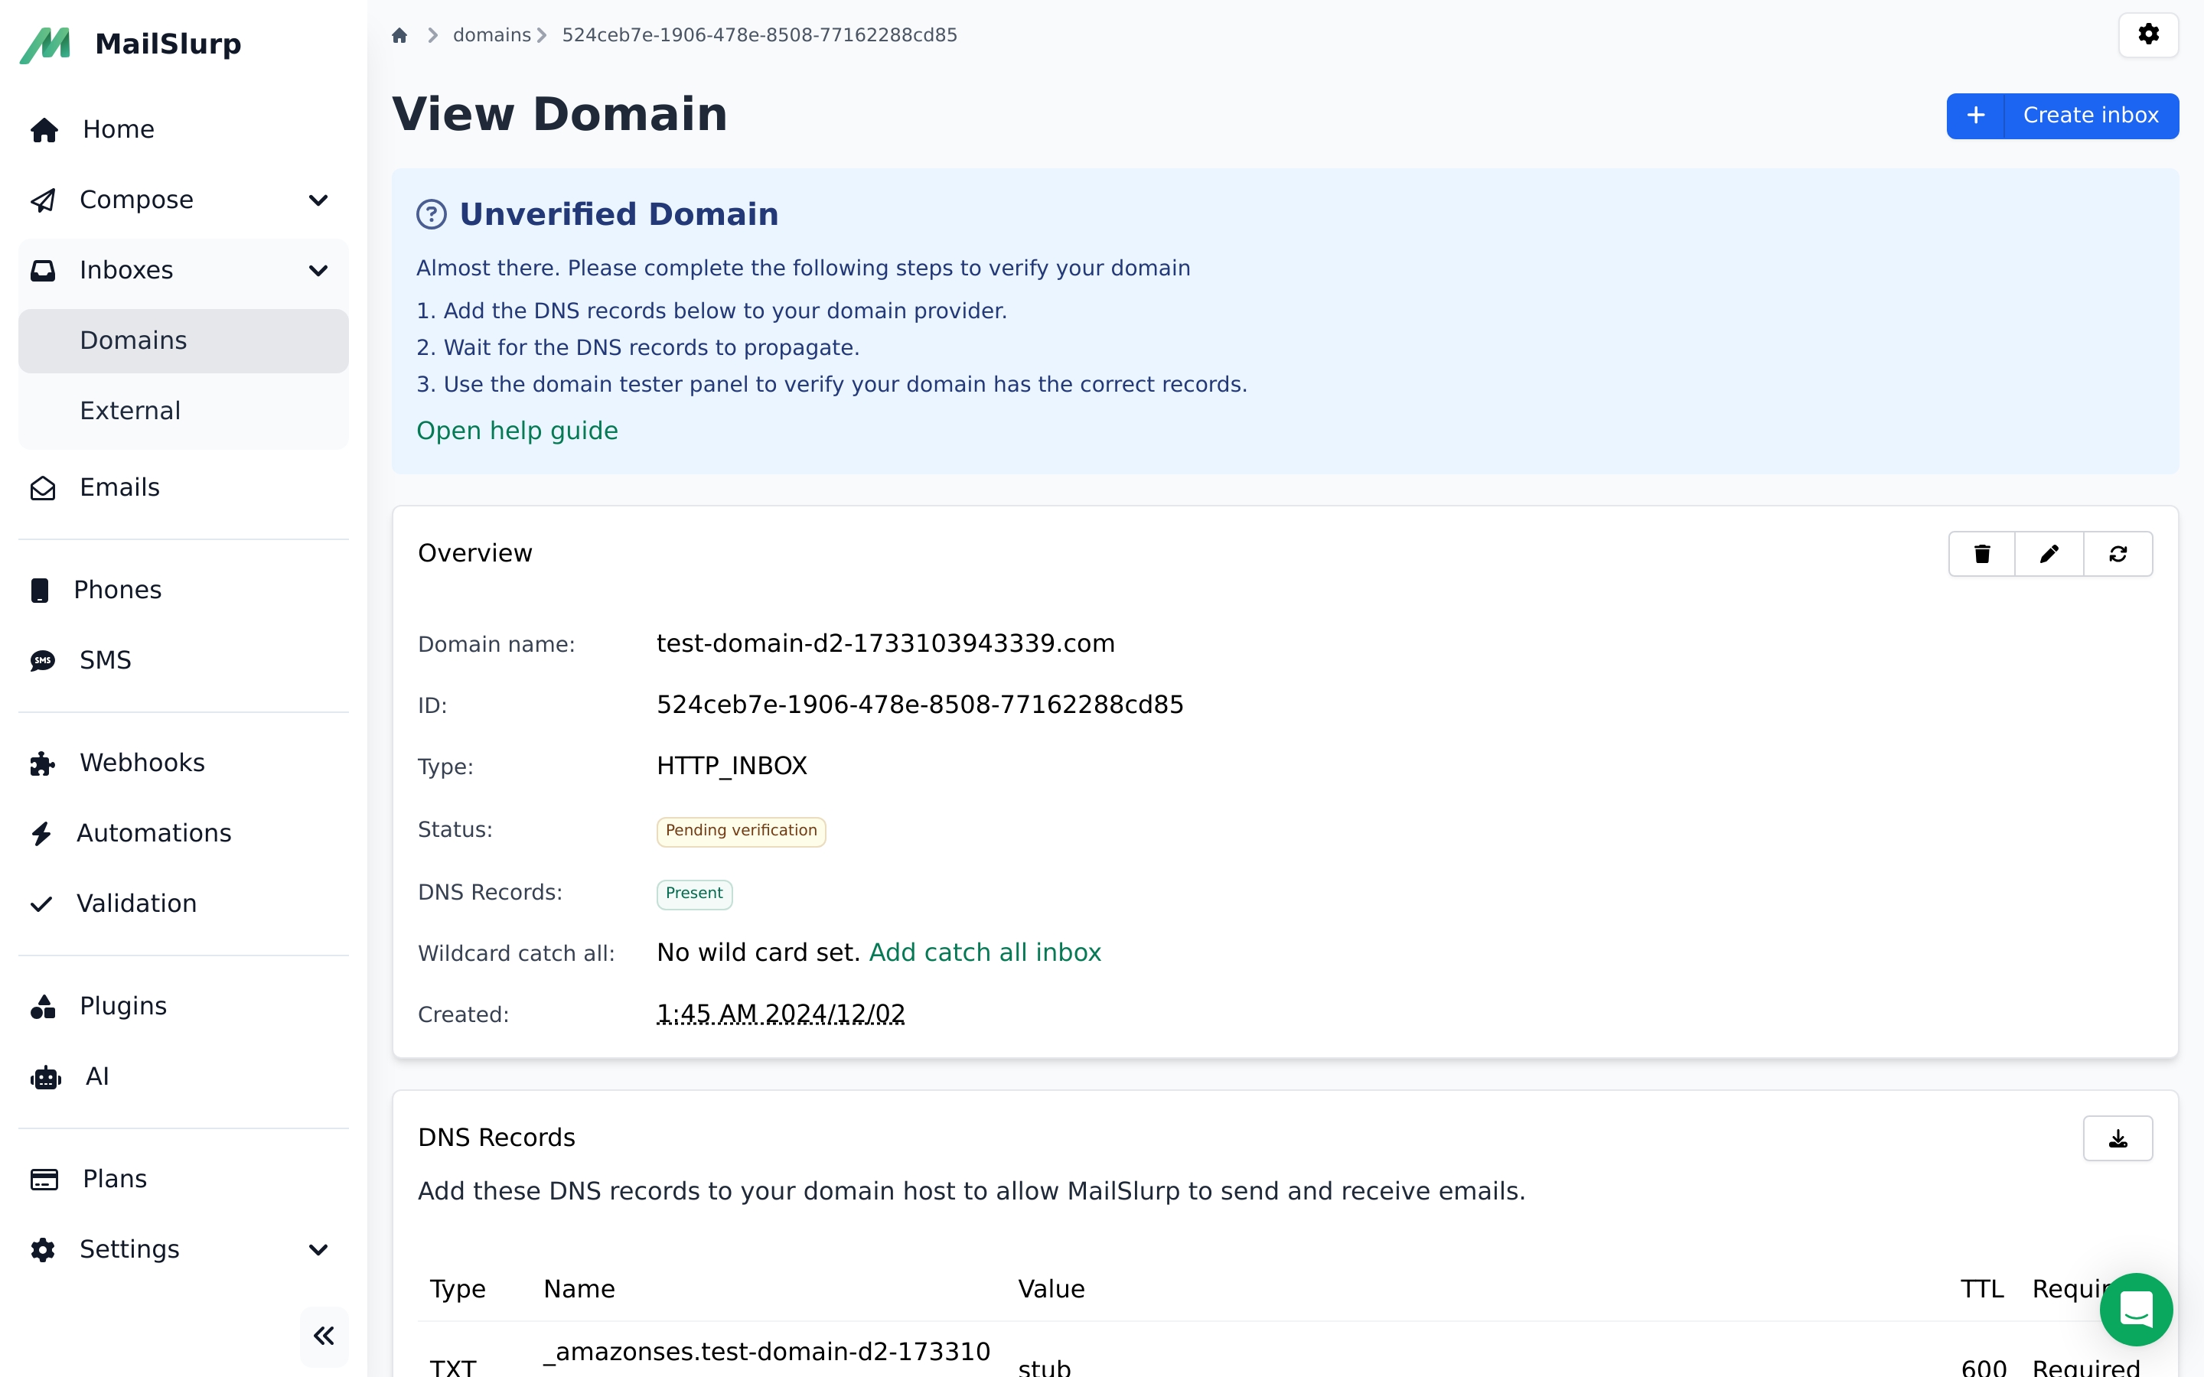Screen dimensions: 2204x1377
Task: Click the Type column header
Action: 457,1290
